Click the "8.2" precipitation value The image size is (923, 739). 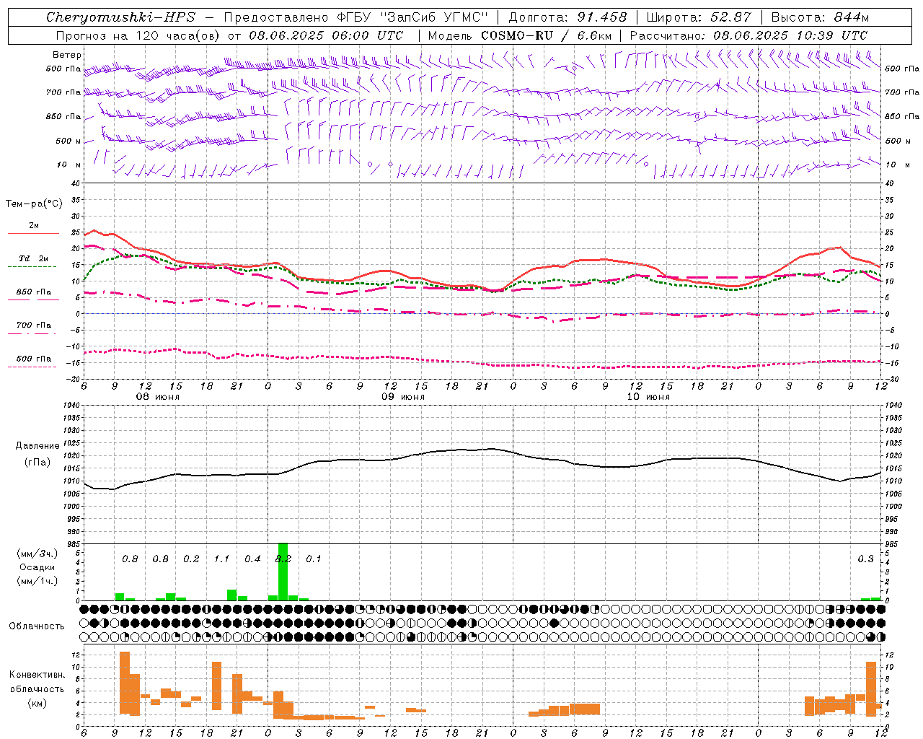tap(283, 559)
